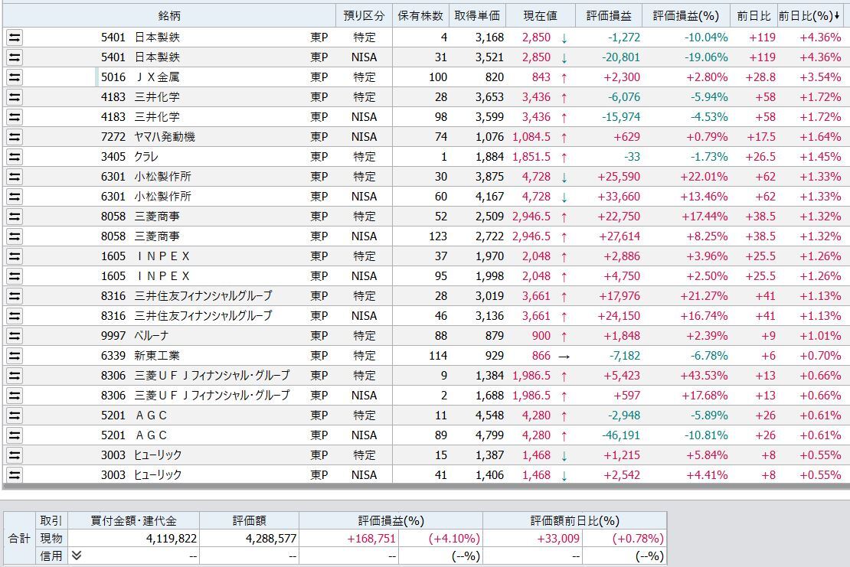Click stock code 6339
The image size is (850, 567).
click(x=113, y=356)
